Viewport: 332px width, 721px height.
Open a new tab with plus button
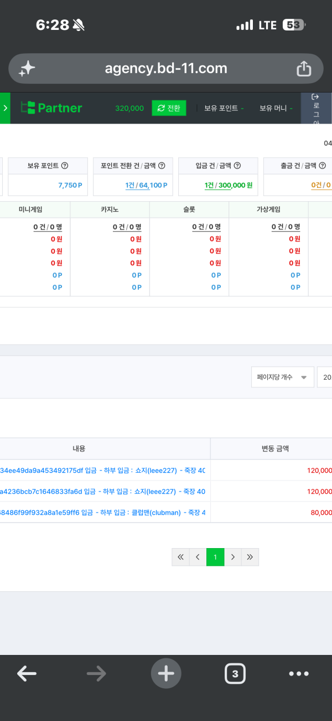pos(166,673)
